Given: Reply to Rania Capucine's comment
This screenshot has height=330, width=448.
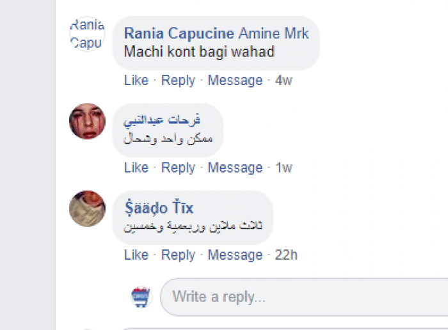Looking at the screenshot, I should coord(178,80).
